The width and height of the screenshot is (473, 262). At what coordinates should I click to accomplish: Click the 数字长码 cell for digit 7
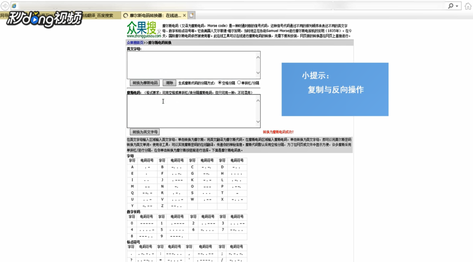[x=223, y=230]
